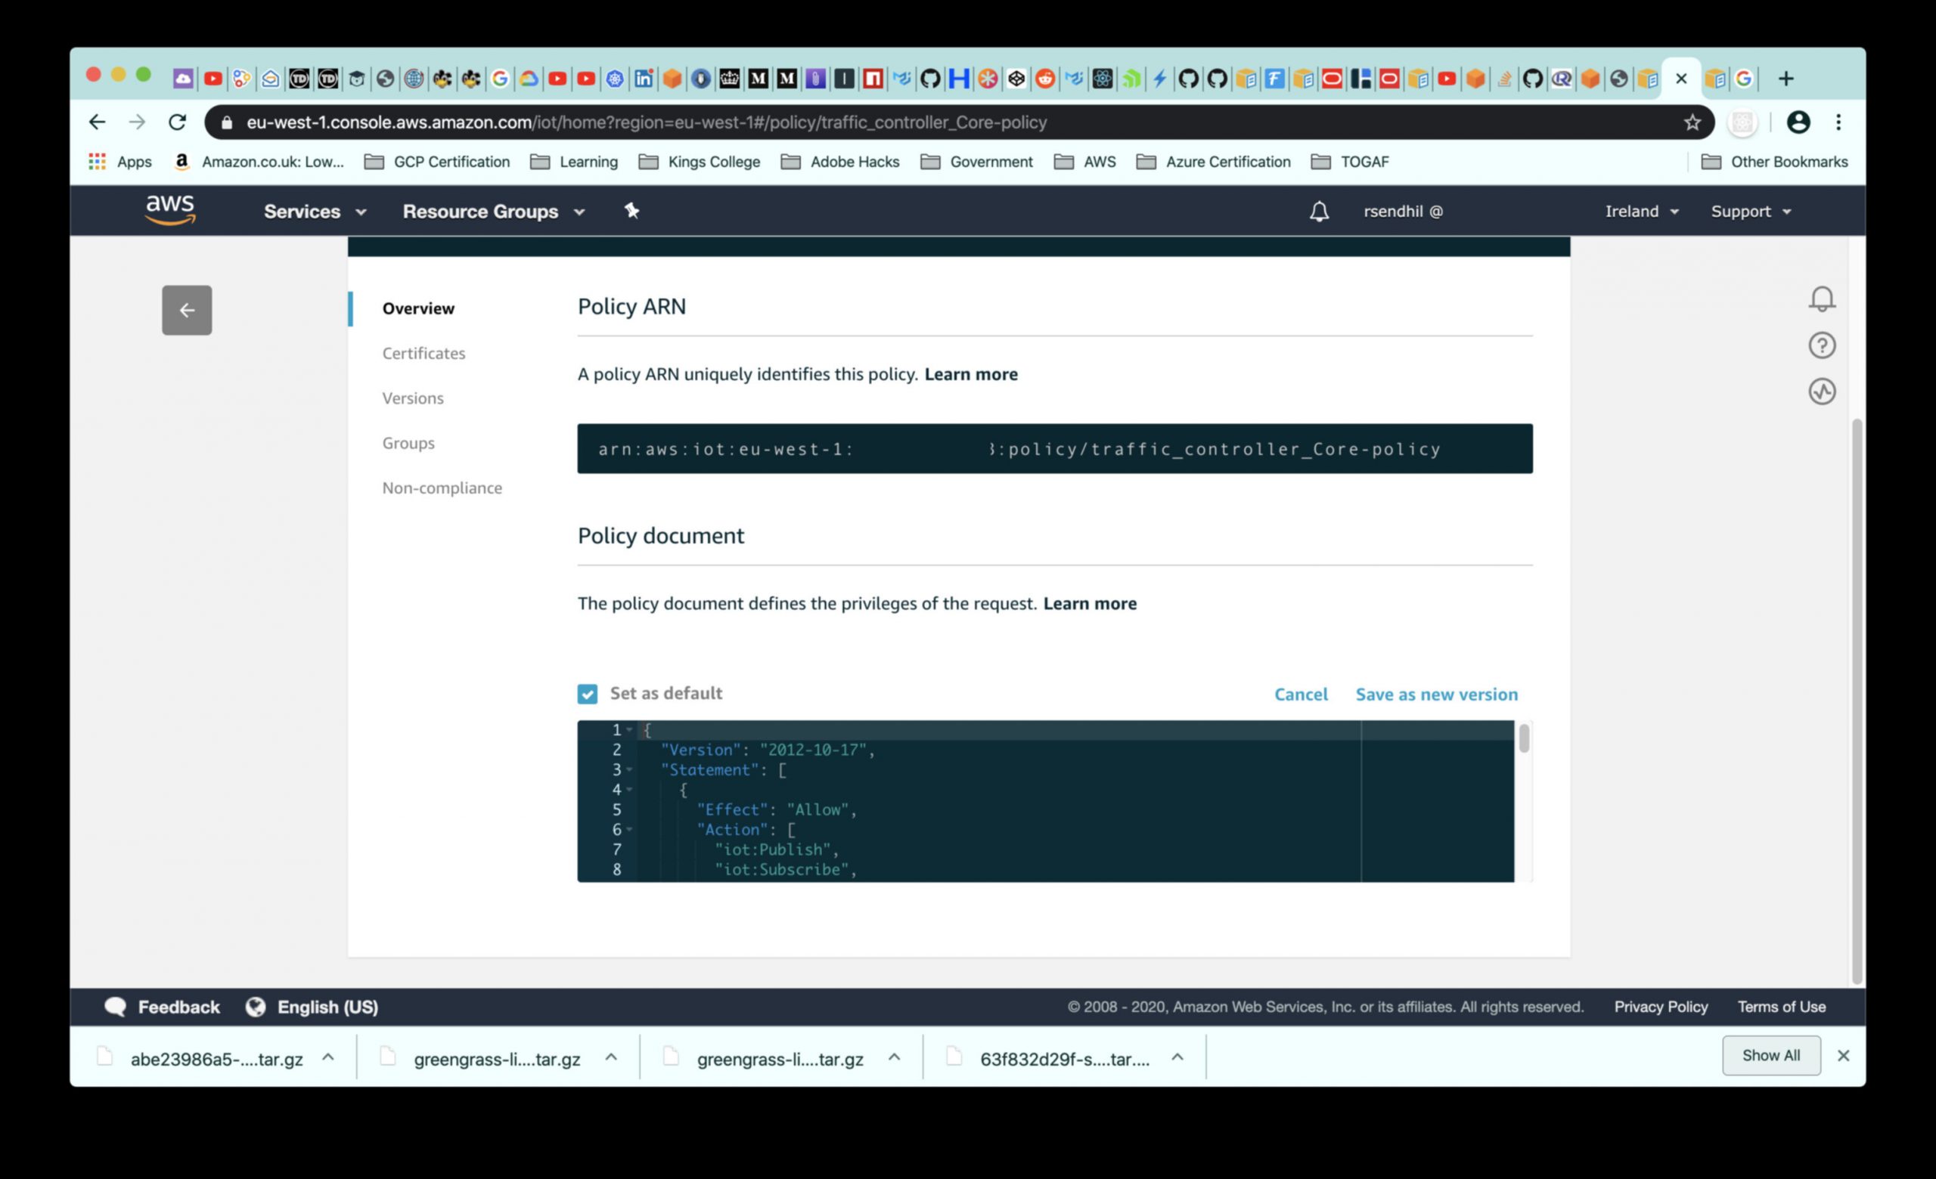The height and width of the screenshot is (1179, 1936).
Task: Click the pin shortcut icon in AWS navbar
Action: pyautogui.click(x=631, y=210)
